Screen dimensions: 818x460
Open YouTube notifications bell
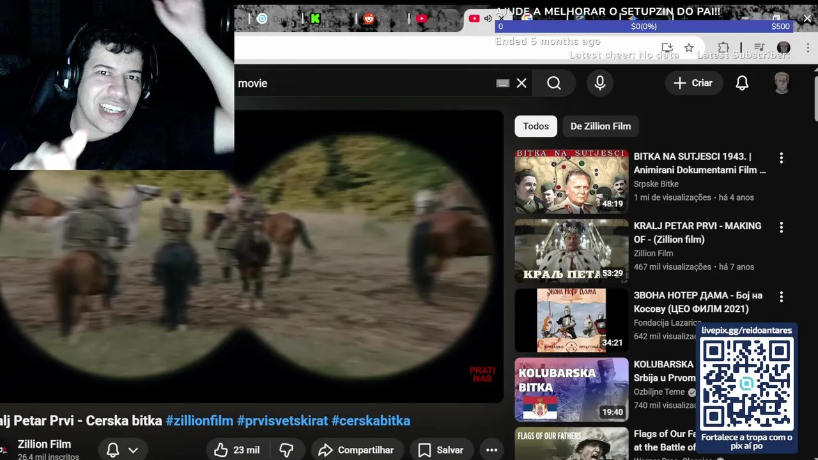(742, 83)
